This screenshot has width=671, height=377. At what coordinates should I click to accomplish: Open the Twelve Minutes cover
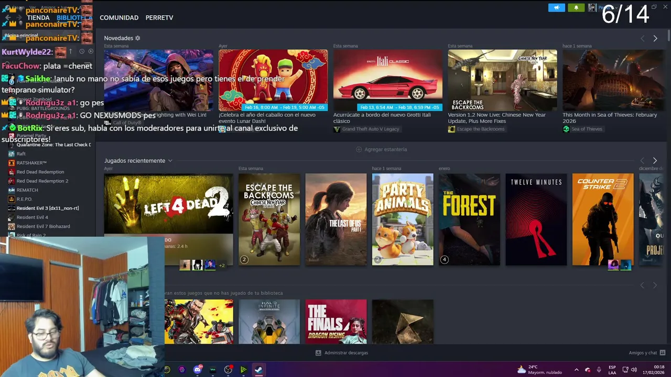pos(536,219)
